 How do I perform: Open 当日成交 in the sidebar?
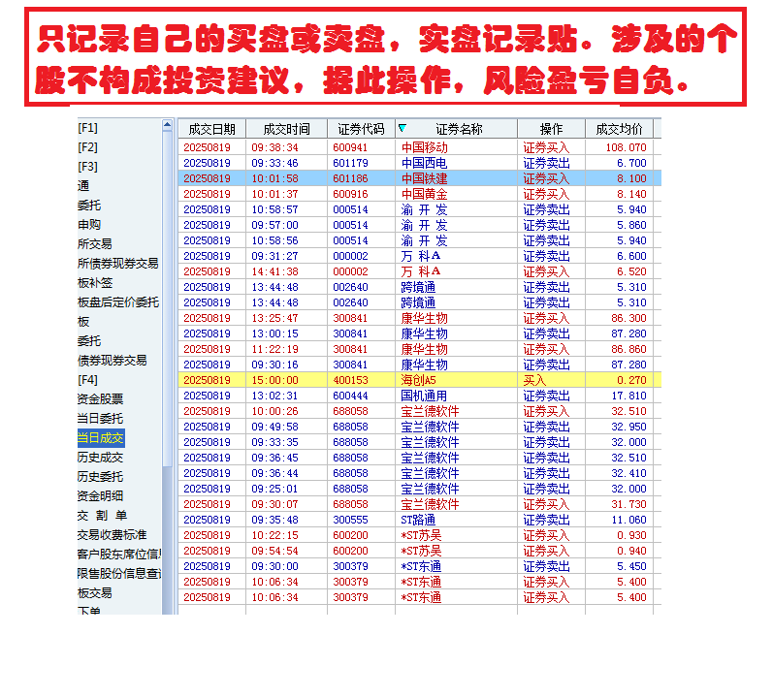[x=101, y=438]
